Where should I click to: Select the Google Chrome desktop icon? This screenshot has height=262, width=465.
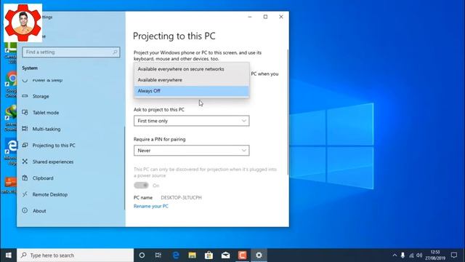coord(11,84)
